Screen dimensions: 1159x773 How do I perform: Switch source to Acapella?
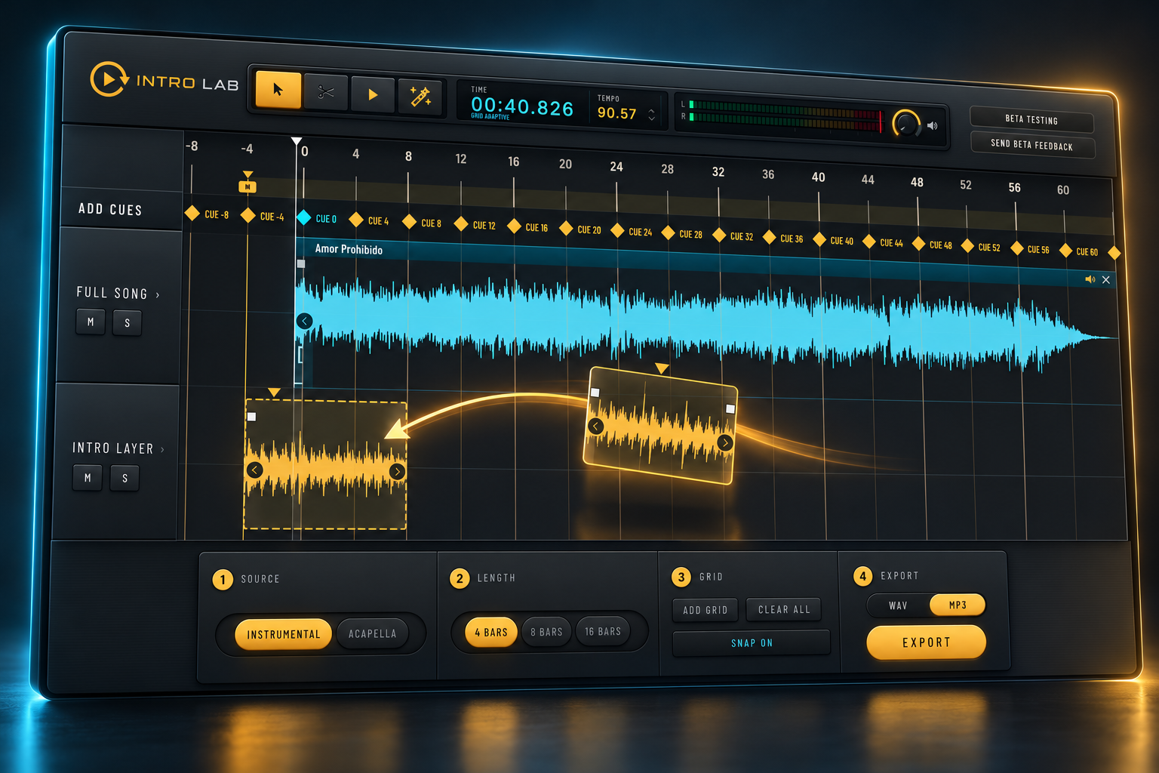point(372,633)
